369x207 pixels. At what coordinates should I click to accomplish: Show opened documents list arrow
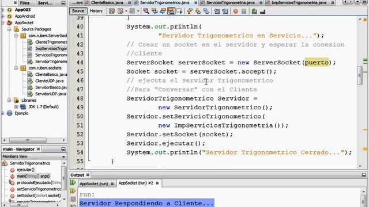tap(357, 2)
